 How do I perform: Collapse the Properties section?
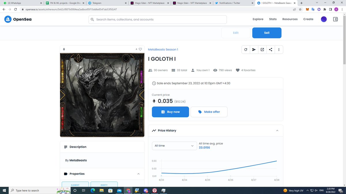pyautogui.click(x=138, y=174)
